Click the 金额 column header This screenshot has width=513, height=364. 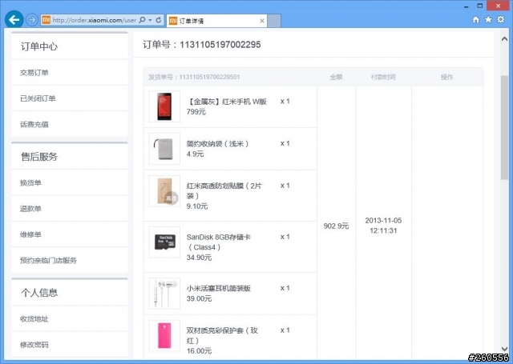point(336,77)
